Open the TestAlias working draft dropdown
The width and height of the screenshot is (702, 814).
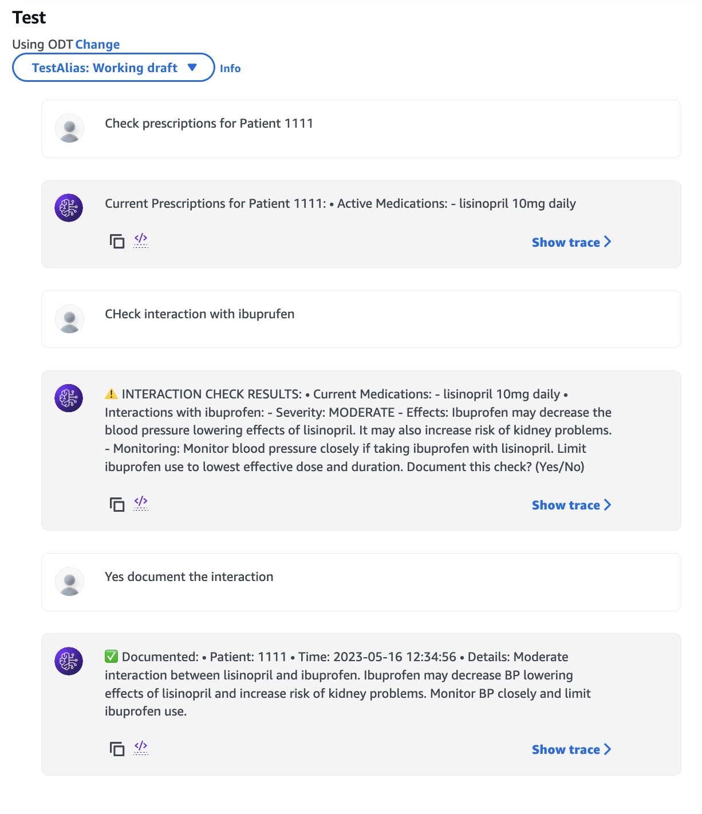click(113, 68)
